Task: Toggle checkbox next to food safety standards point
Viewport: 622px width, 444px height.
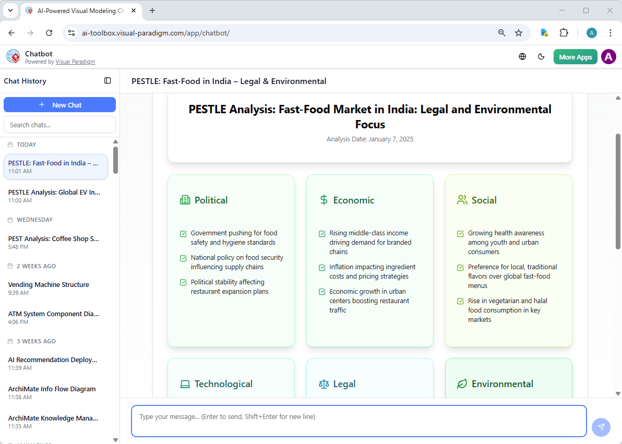Action: click(183, 234)
